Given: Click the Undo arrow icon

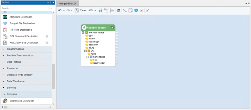Looking at the screenshot, I should [x=60, y=10].
